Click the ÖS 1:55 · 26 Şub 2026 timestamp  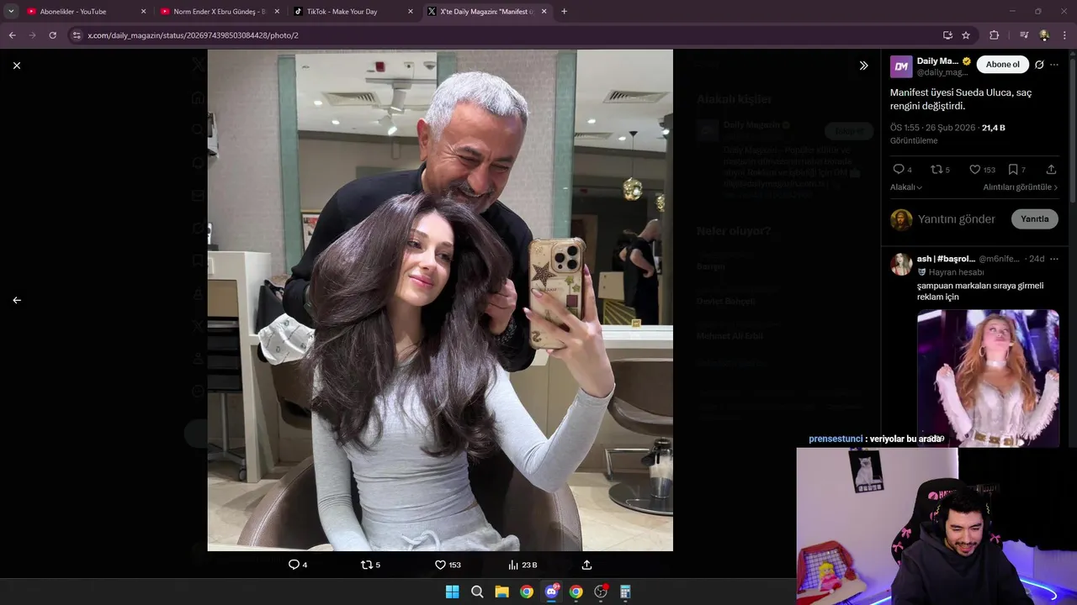932,128
